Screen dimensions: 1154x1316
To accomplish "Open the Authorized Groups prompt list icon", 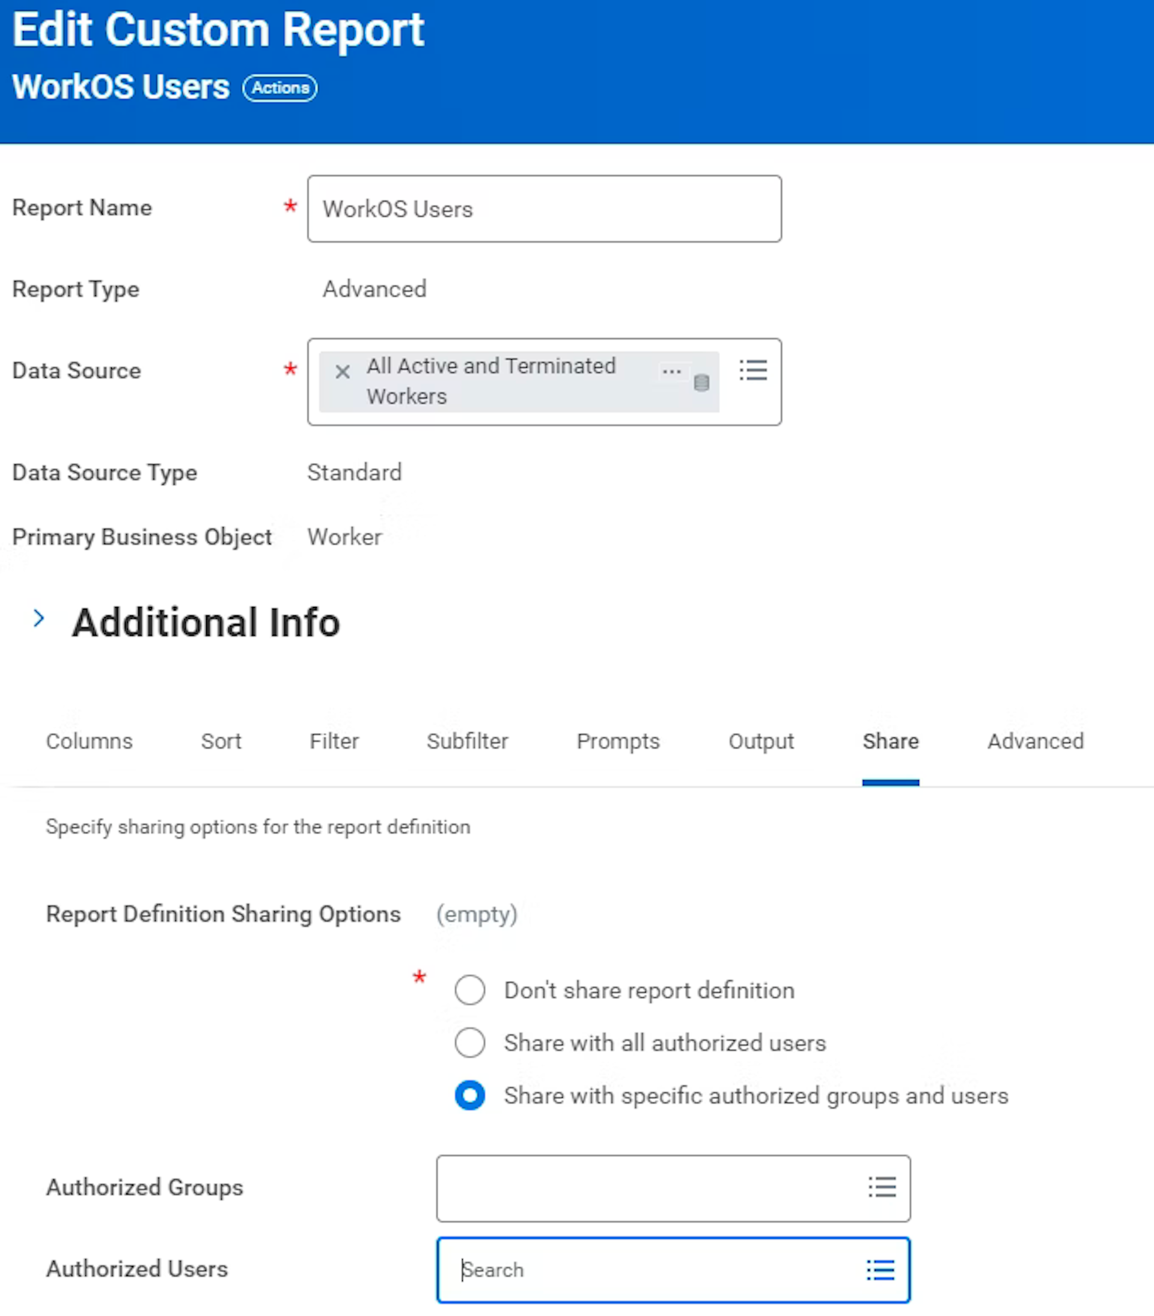I will point(881,1187).
